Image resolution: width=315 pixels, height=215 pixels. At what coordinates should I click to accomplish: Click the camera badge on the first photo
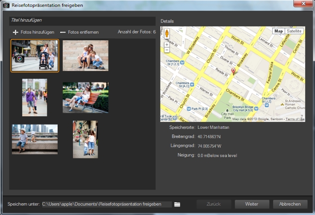tap(19, 58)
